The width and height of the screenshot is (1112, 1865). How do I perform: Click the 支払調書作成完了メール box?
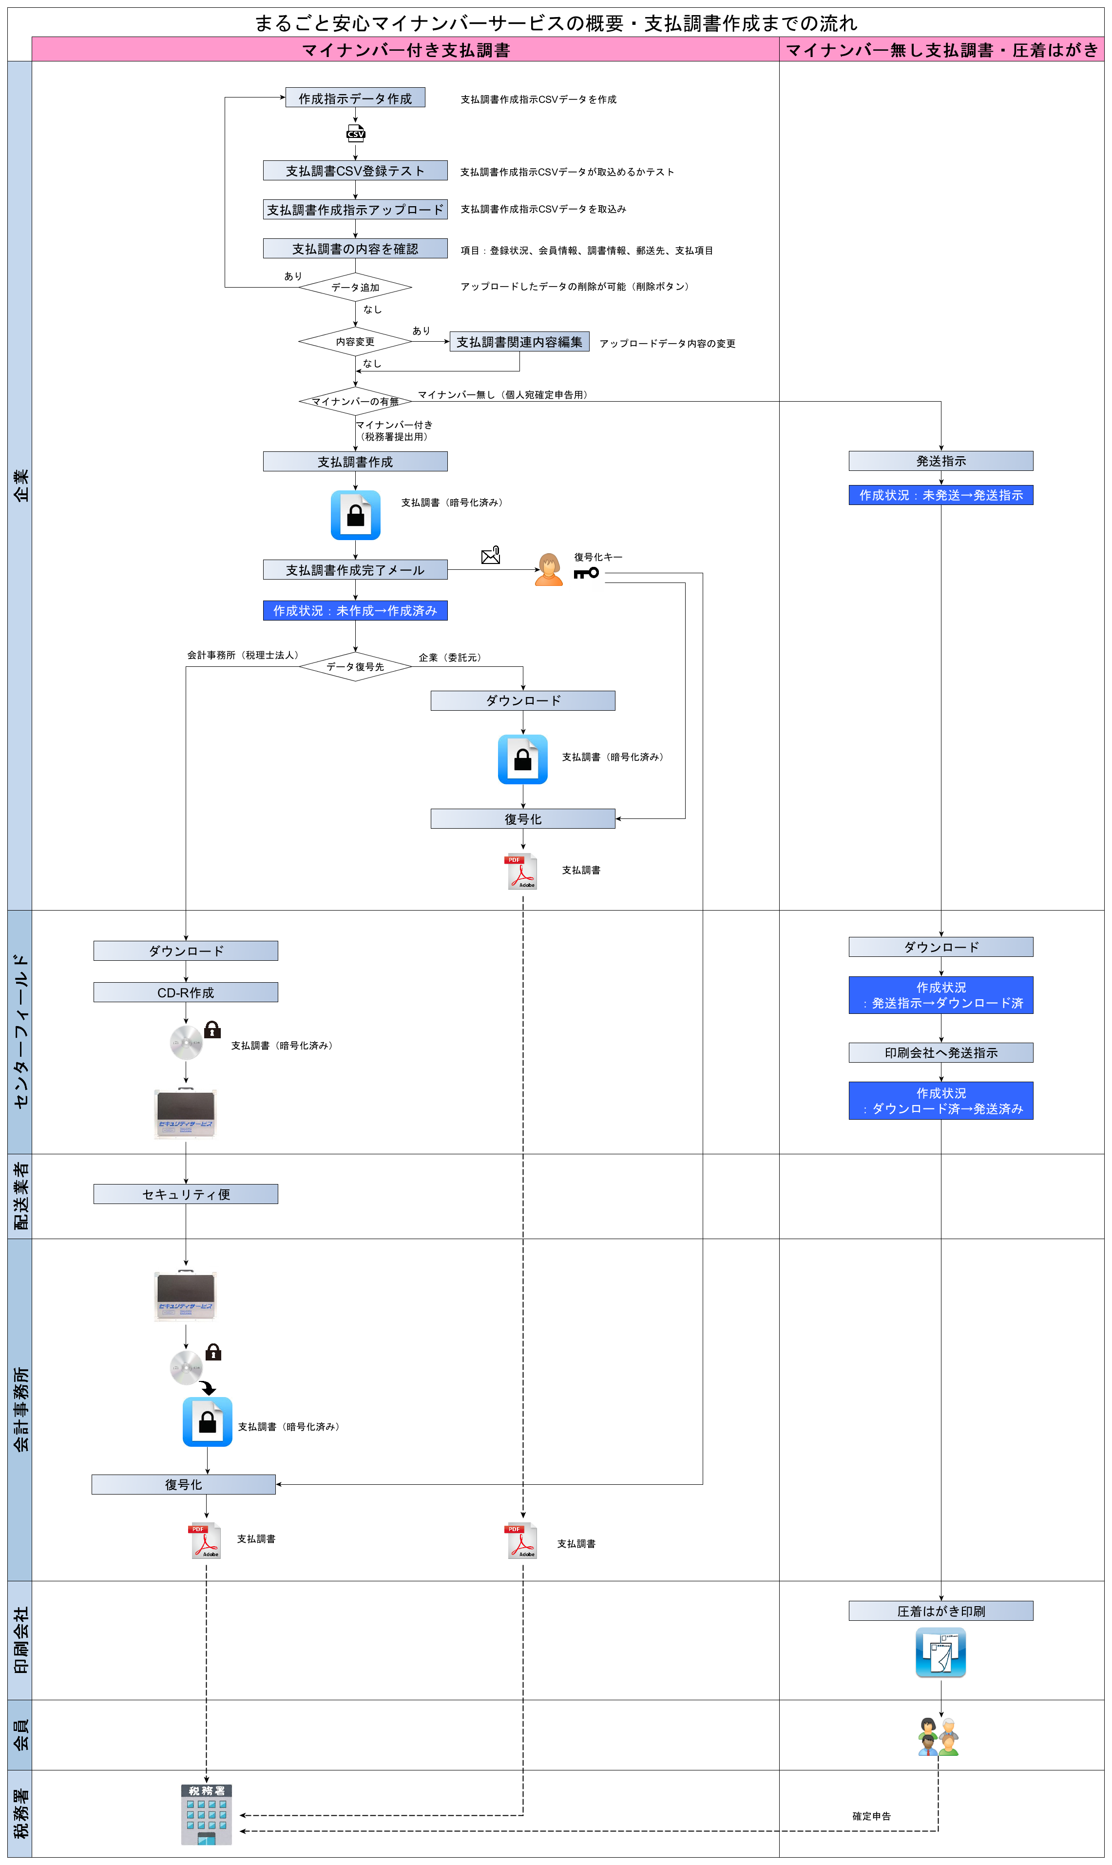click(355, 570)
